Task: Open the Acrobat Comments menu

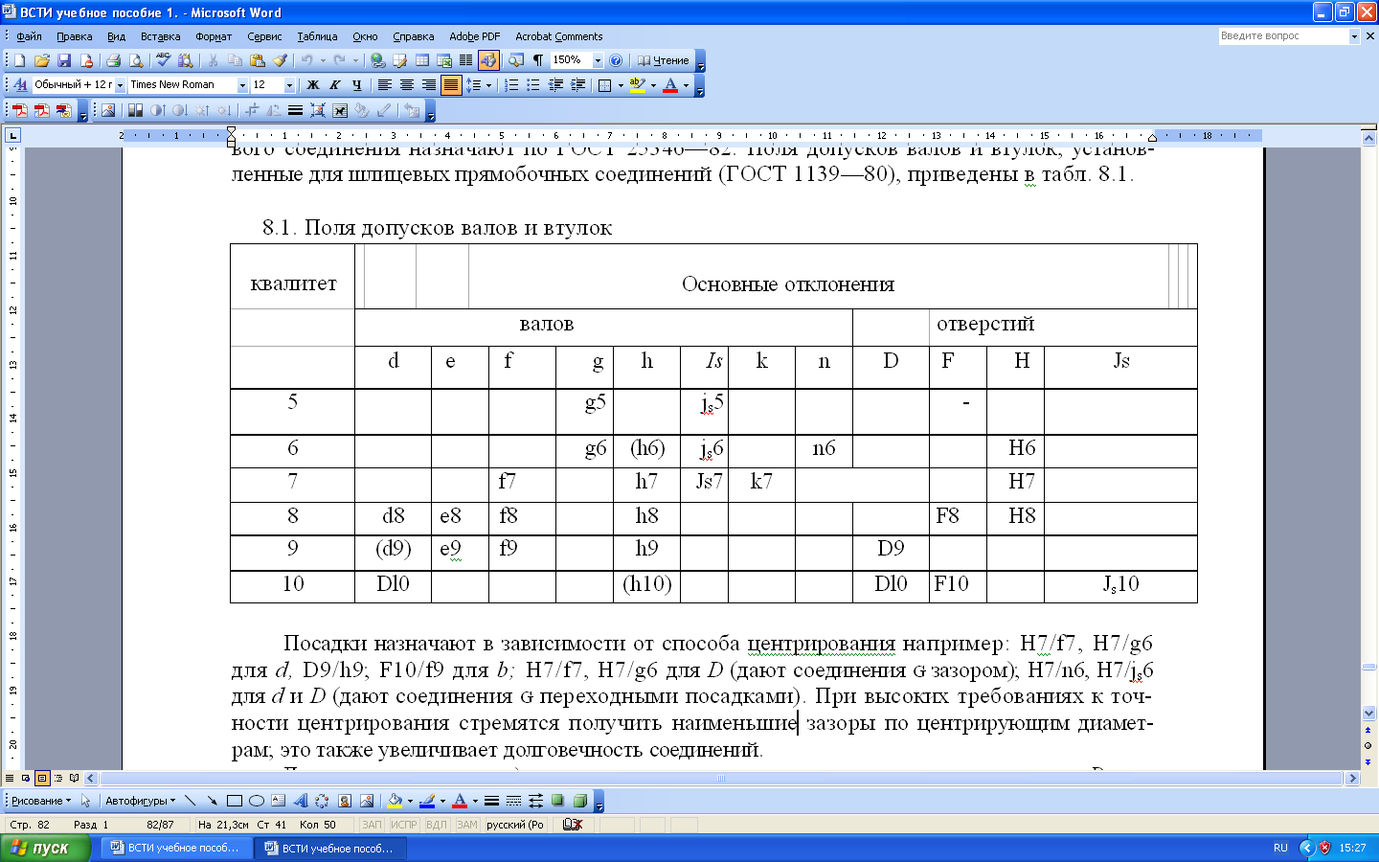Action: pos(558,36)
